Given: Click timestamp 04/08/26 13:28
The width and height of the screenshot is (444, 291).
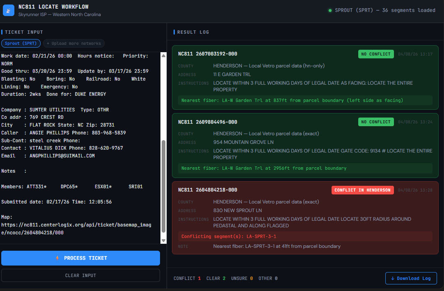Looking at the screenshot, I should 415,190.
